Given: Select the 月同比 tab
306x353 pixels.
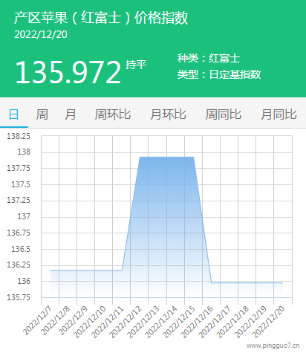Looking at the screenshot, I should (279, 114).
